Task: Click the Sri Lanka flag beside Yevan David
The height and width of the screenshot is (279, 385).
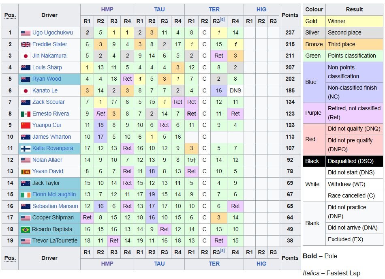Action: 26,172
